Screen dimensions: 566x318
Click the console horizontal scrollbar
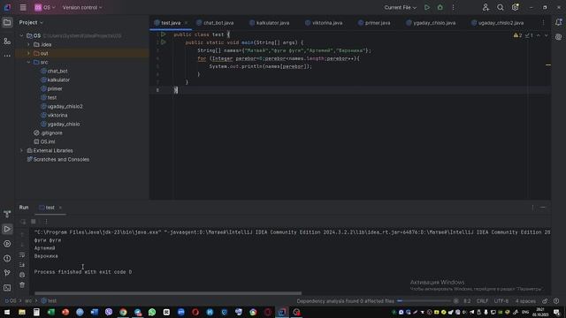click(168, 293)
